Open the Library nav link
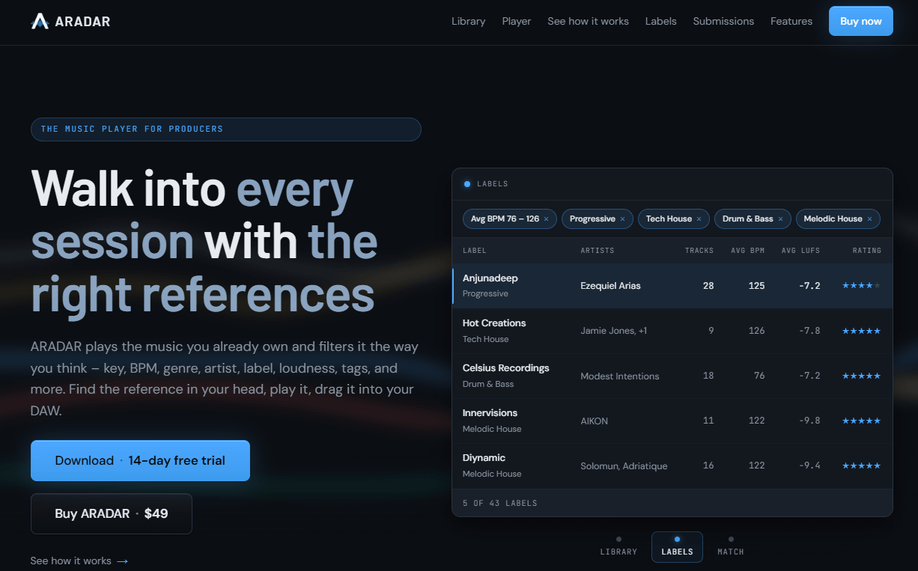 [x=468, y=21]
